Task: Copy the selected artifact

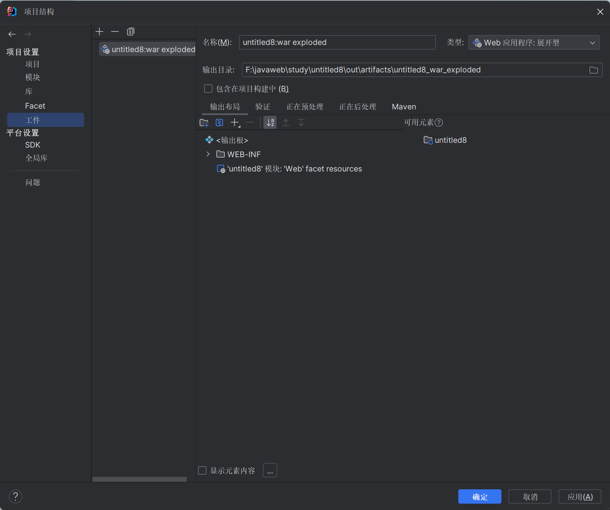Action: [x=130, y=31]
